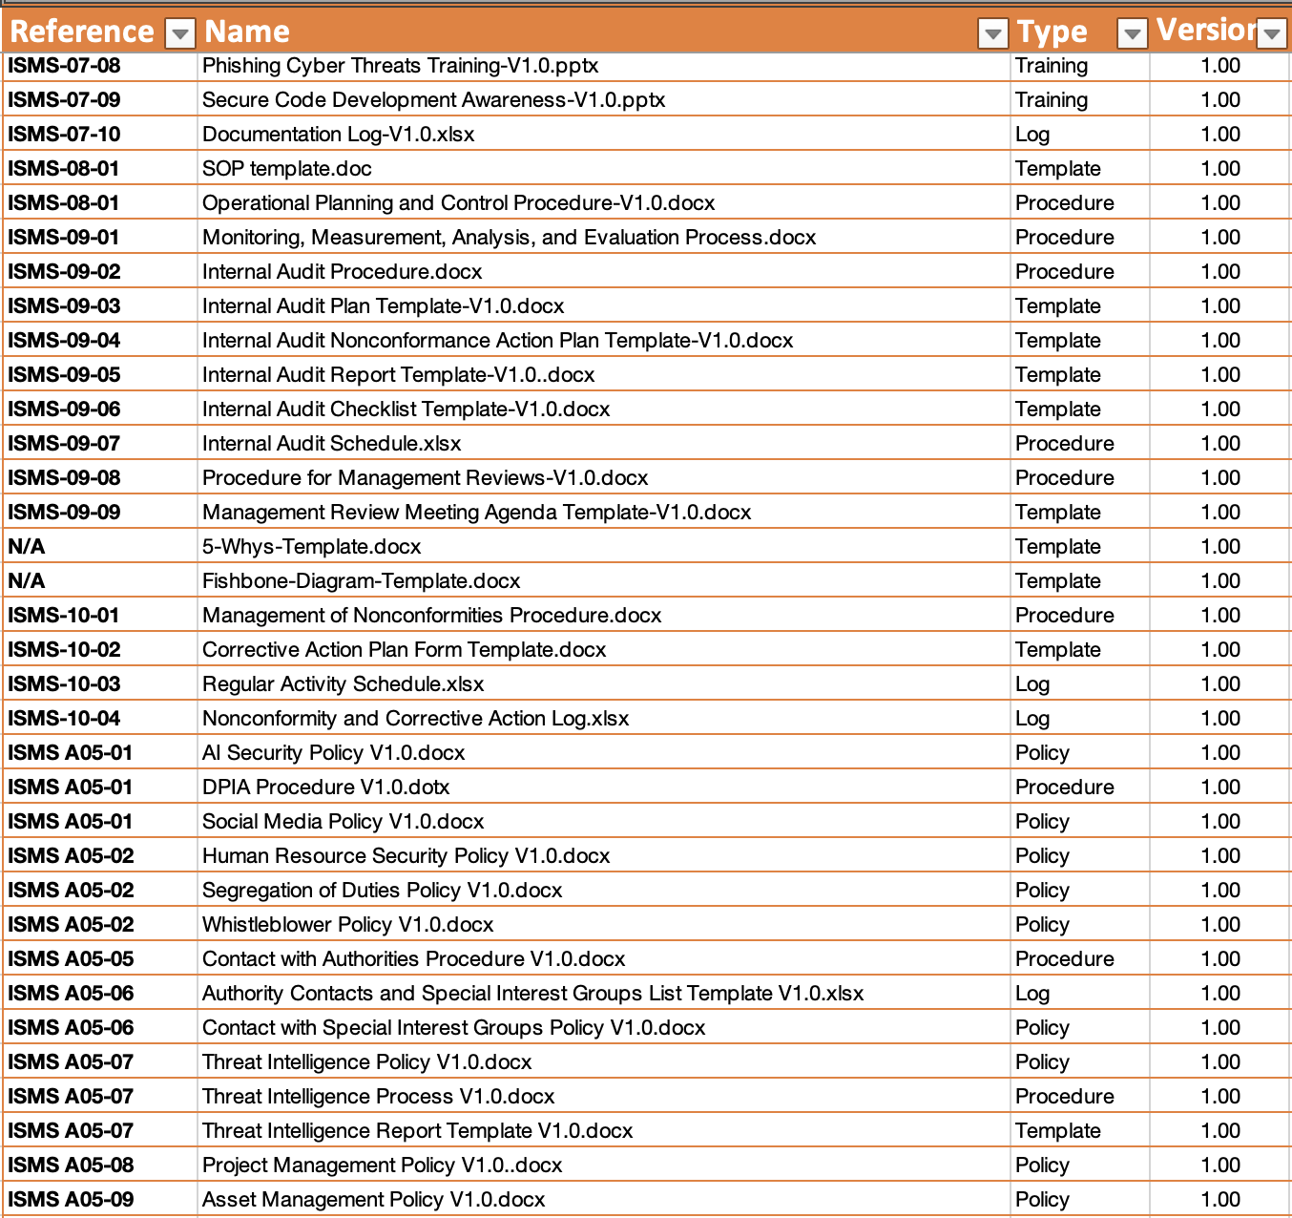Select reference cell ISMS-09-04
Image resolution: width=1292 pixels, height=1218 pixels.
click(x=99, y=341)
